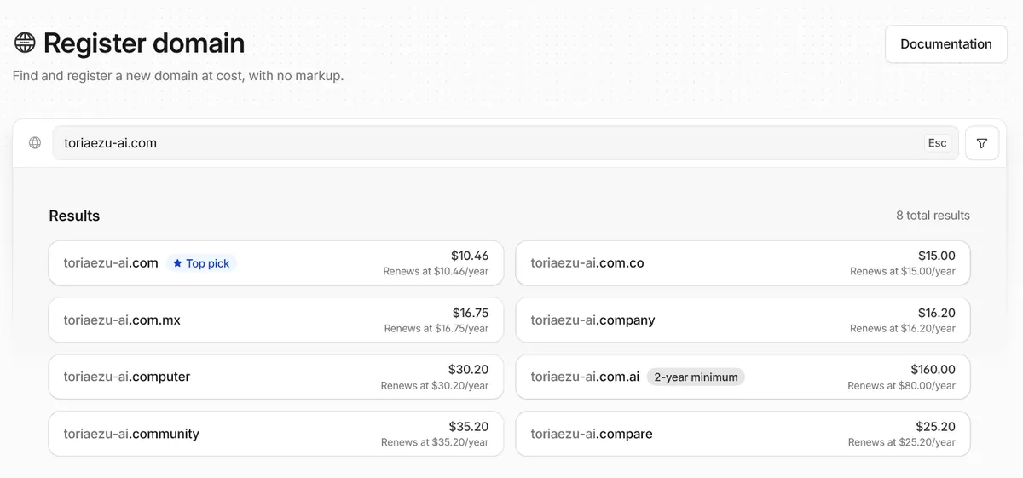Select the toriaezu-ai.computer result
Screen dimensions: 1023x478
(x=276, y=377)
